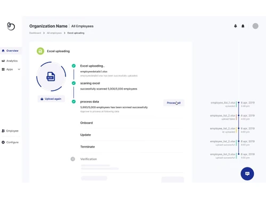Select the employee_list_3.xlsx timeline entry
The height and width of the screenshot is (199, 266).
click(232, 156)
